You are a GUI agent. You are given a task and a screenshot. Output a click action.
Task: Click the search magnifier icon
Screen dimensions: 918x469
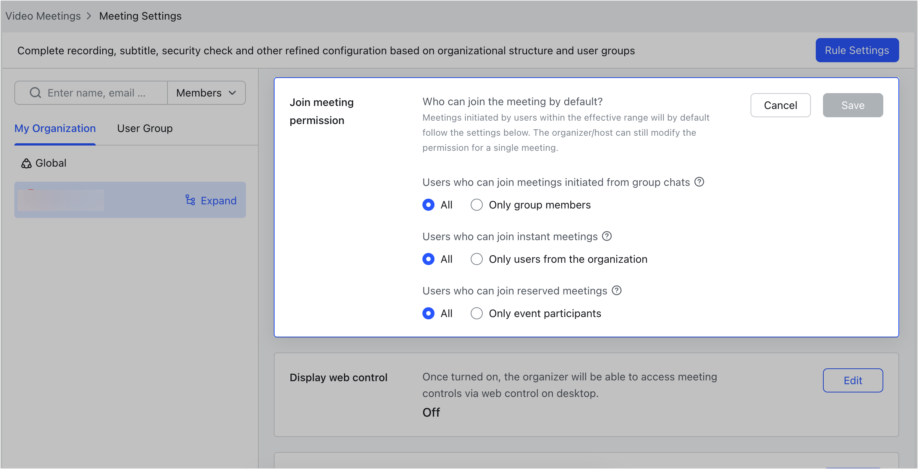point(35,93)
